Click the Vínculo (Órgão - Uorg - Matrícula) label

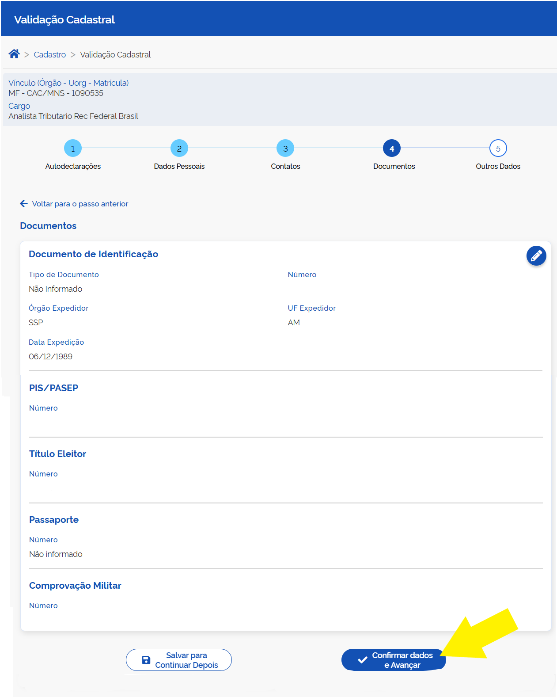[68, 83]
